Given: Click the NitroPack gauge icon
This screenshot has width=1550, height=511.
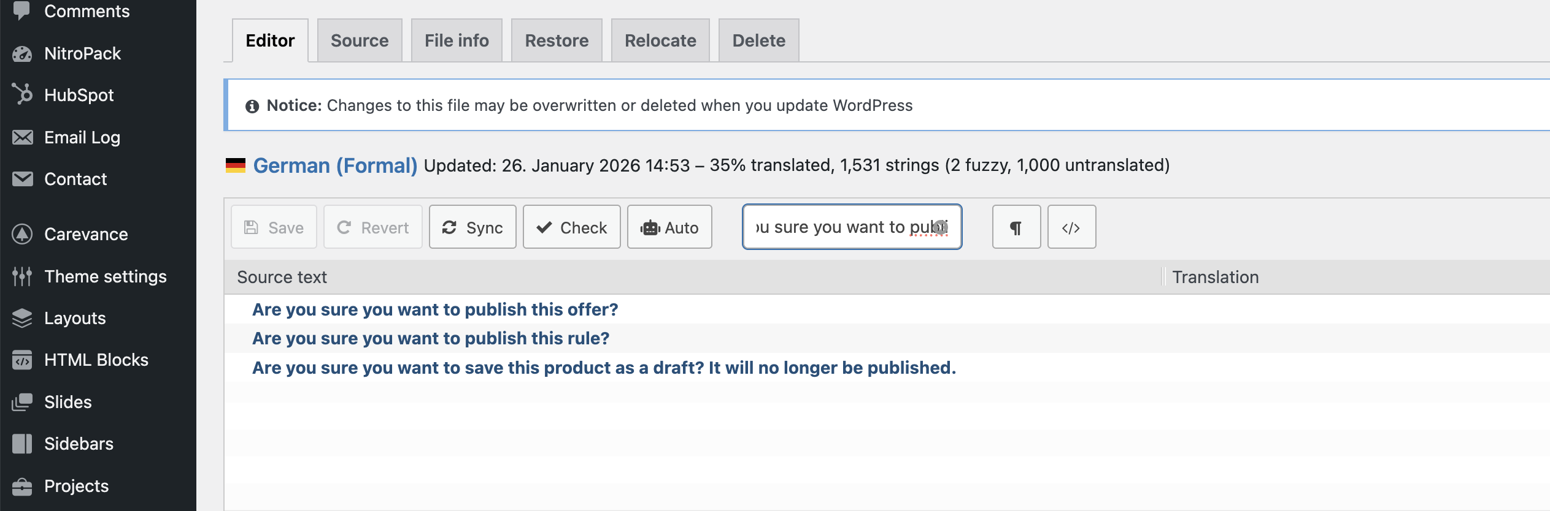Looking at the screenshot, I should coord(22,54).
